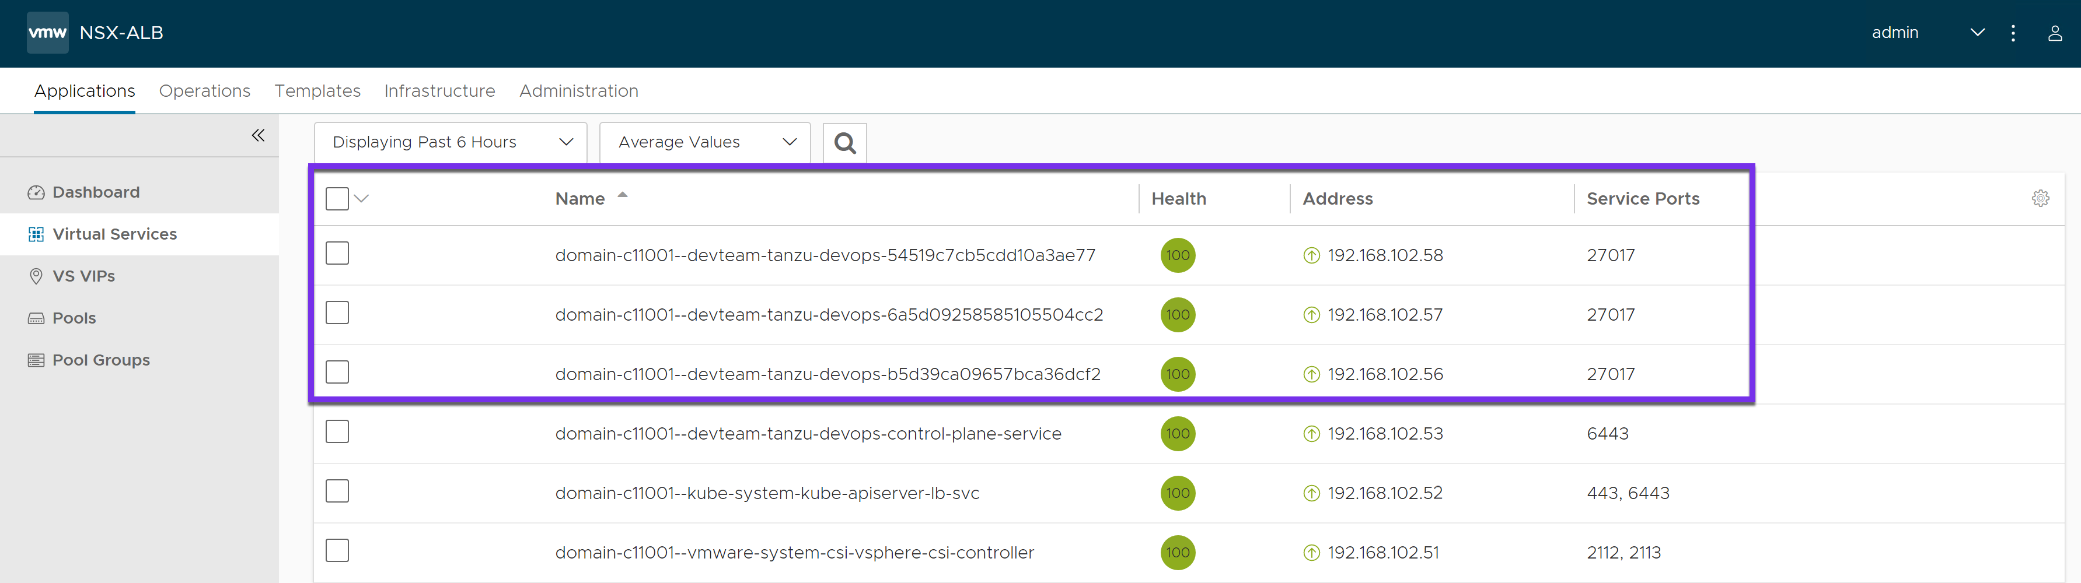
Task: Open VS VIPs in the sidebar
Action: (x=83, y=276)
